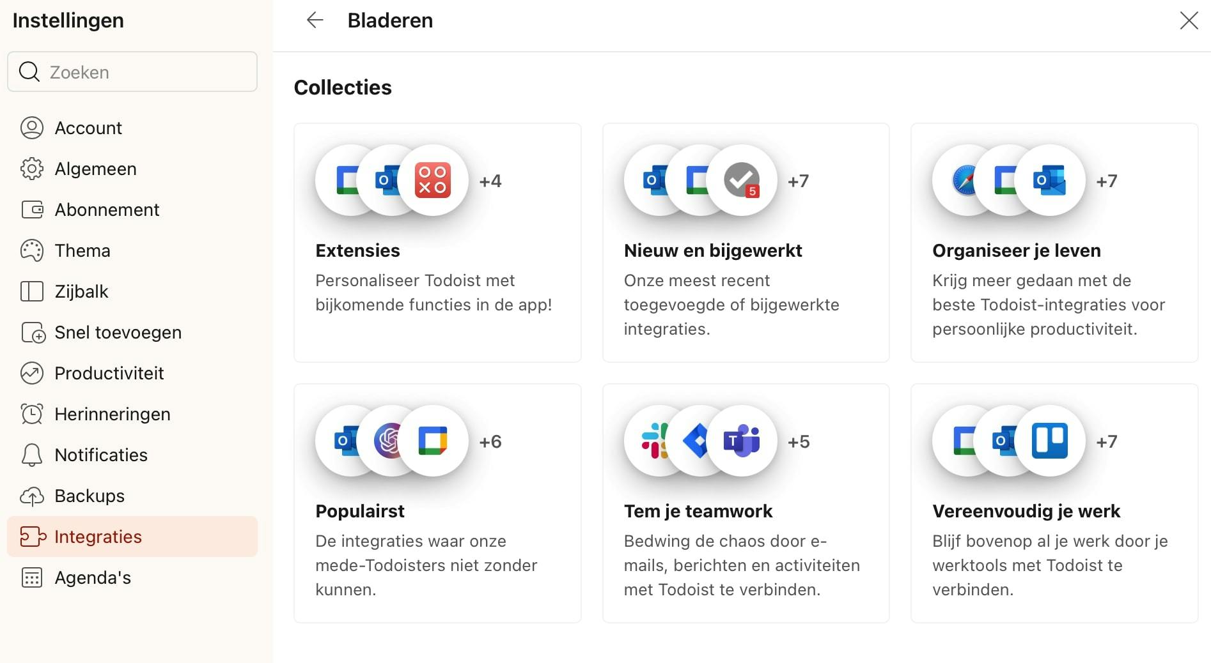Click the Zijbalk sidebar icon
Viewport: 1211px width, 663px height.
tap(32, 291)
